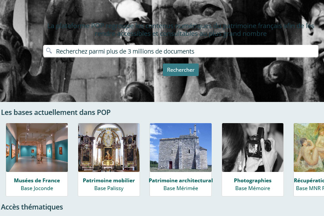Click the magnifying glass search icon
Viewport: 324px width, 216px height.
click(x=49, y=51)
